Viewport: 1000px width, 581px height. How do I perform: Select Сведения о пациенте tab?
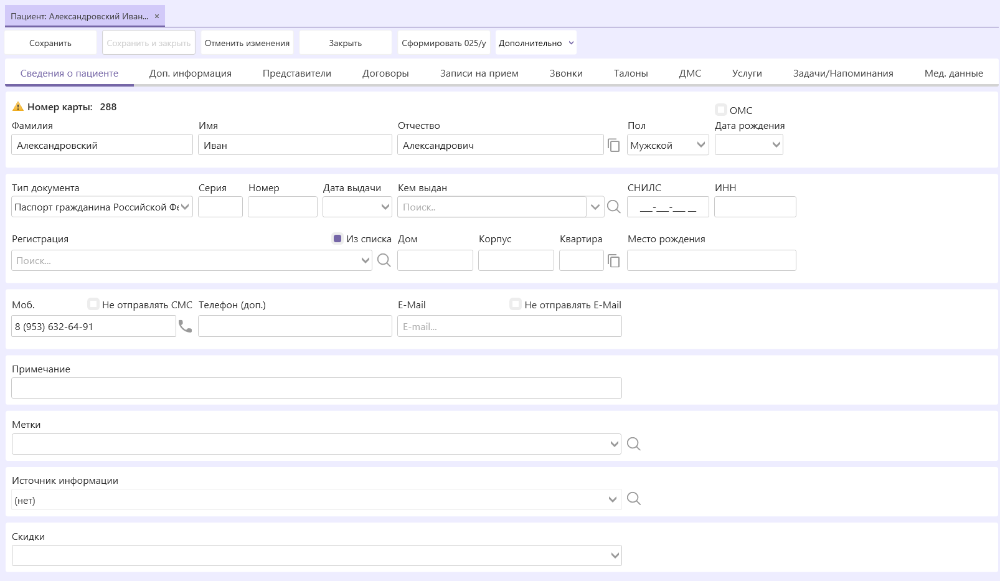coord(69,73)
